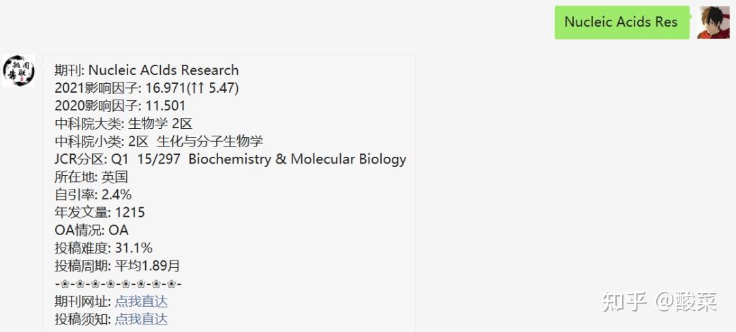Click the 中科院小类 生化与分子生物学 line
The image size is (736, 332).
coord(159,141)
